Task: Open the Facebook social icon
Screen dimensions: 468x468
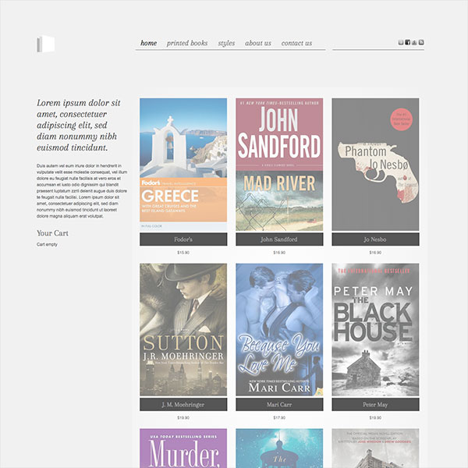Action: pyautogui.click(x=407, y=42)
